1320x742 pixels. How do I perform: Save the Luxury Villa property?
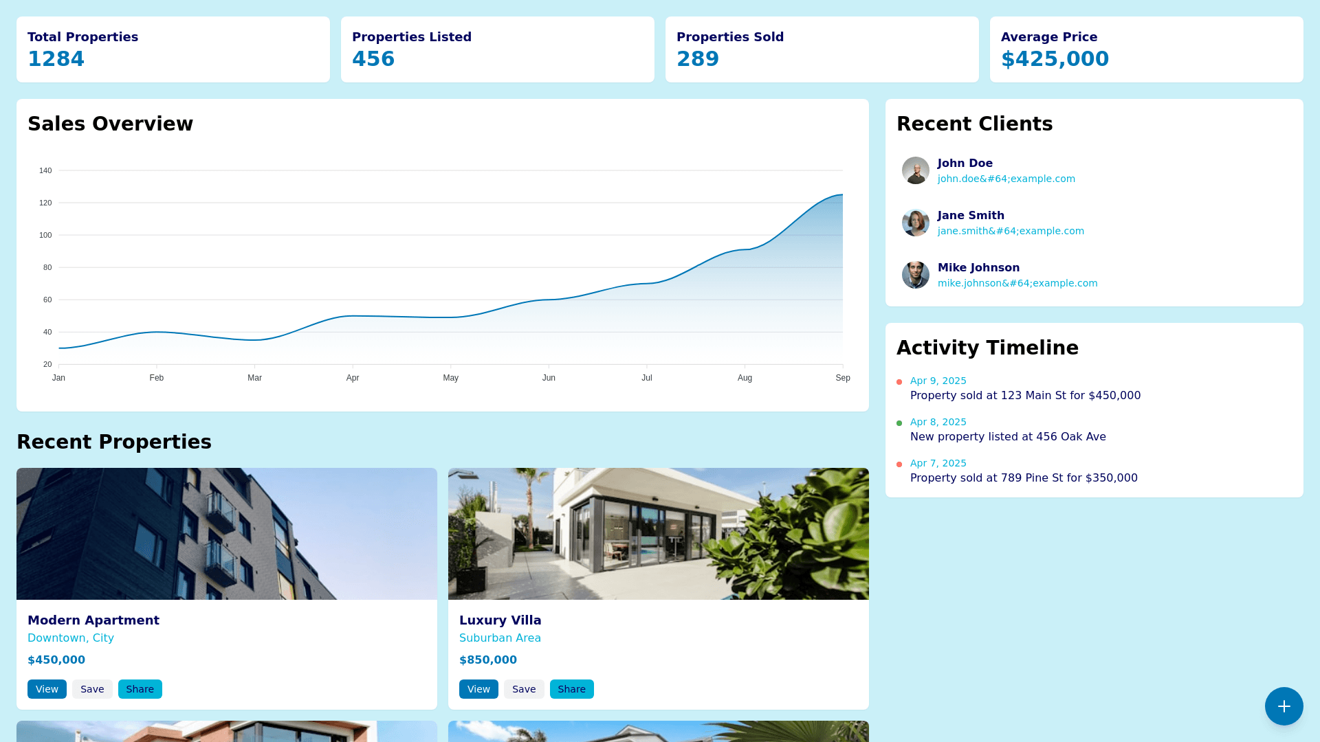tap(524, 689)
